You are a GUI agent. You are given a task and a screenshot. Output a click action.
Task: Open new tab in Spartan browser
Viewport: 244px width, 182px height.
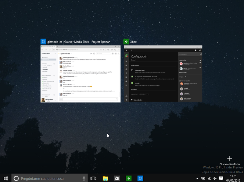[57, 47]
